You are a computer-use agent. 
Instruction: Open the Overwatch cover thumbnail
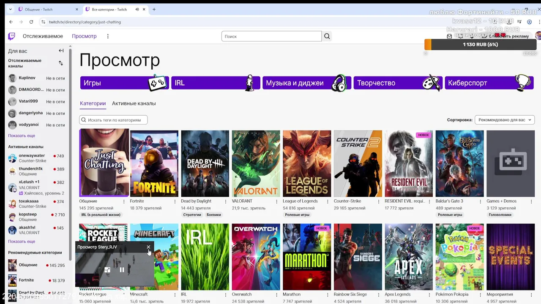click(x=256, y=257)
